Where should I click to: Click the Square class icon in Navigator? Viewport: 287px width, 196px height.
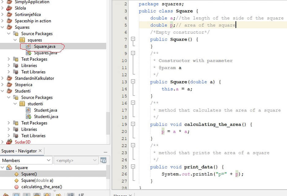(9, 167)
